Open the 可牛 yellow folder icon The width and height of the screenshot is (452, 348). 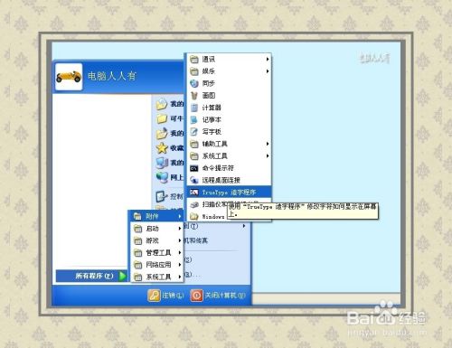(162, 118)
